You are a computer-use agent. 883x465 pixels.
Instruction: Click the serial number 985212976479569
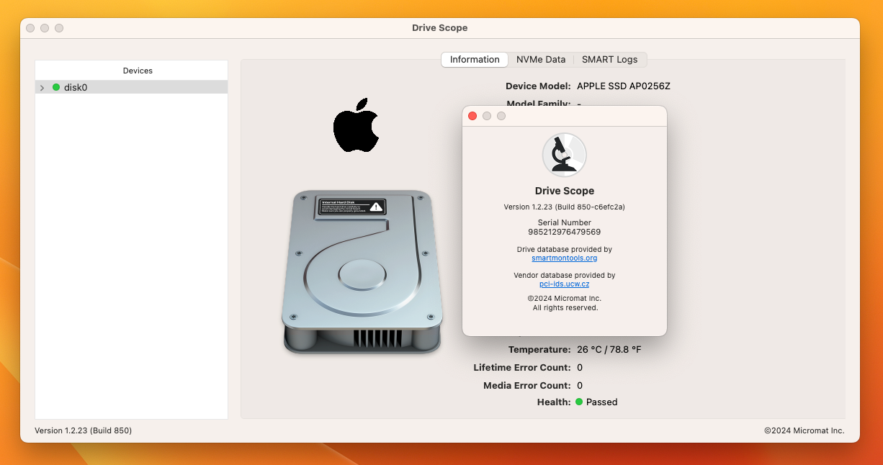tap(564, 232)
